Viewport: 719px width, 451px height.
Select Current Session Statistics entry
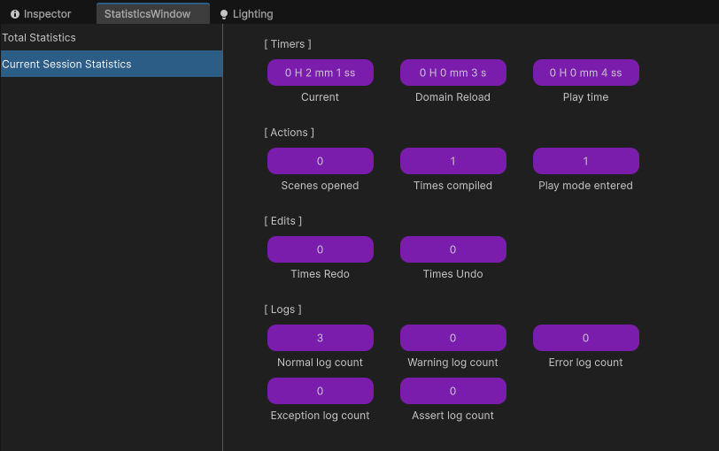point(66,65)
